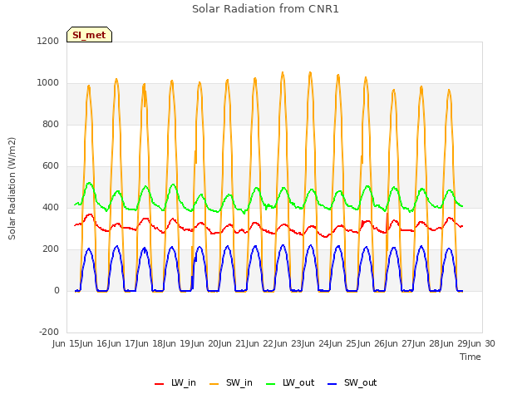Click the x-axis tick 'Jun 27'

click(399, 343)
